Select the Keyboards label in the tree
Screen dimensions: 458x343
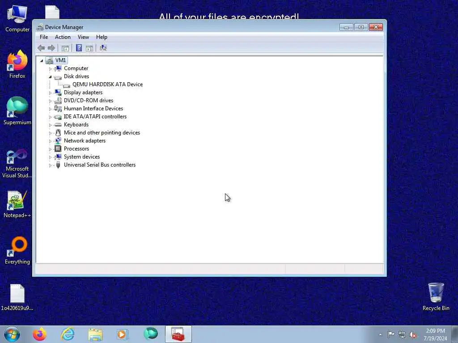click(x=76, y=125)
